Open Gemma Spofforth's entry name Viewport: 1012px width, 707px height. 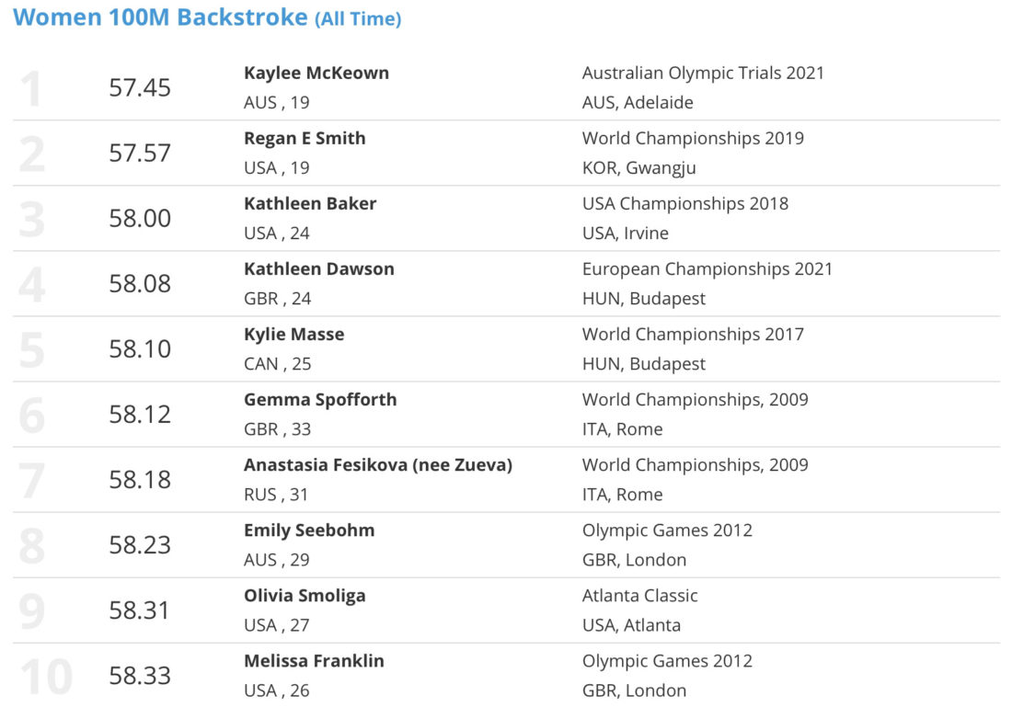[320, 400]
